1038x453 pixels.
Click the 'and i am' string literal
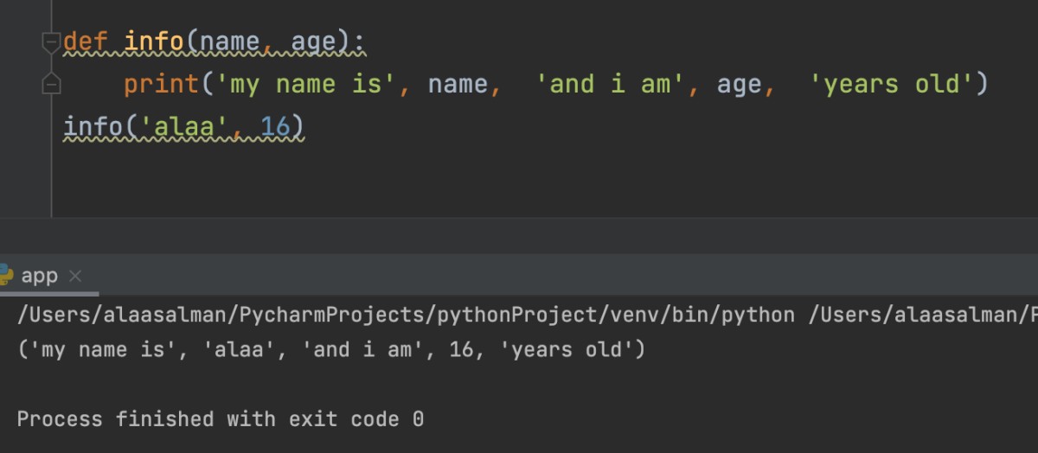[612, 84]
